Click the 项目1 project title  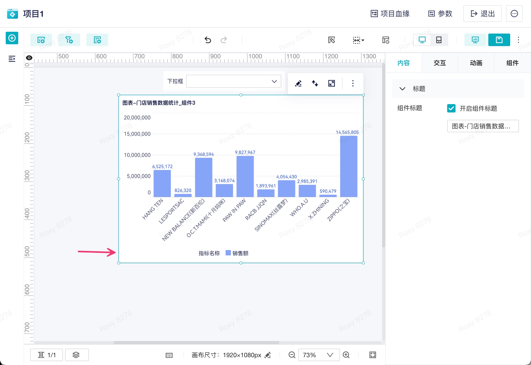[x=33, y=14]
